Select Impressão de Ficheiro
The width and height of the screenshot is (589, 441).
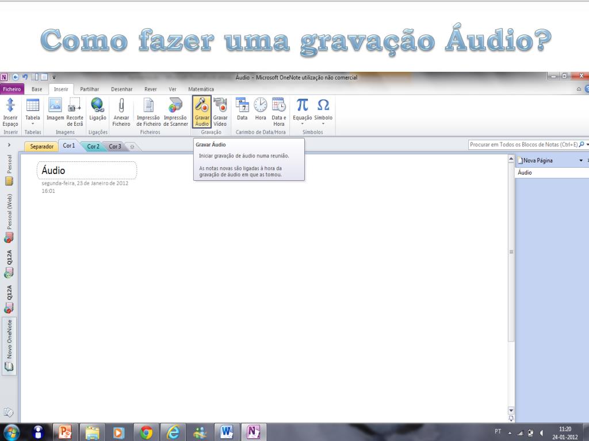(x=148, y=112)
